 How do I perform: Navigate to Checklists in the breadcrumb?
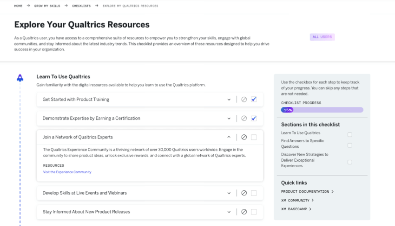[x=81, y=6]
